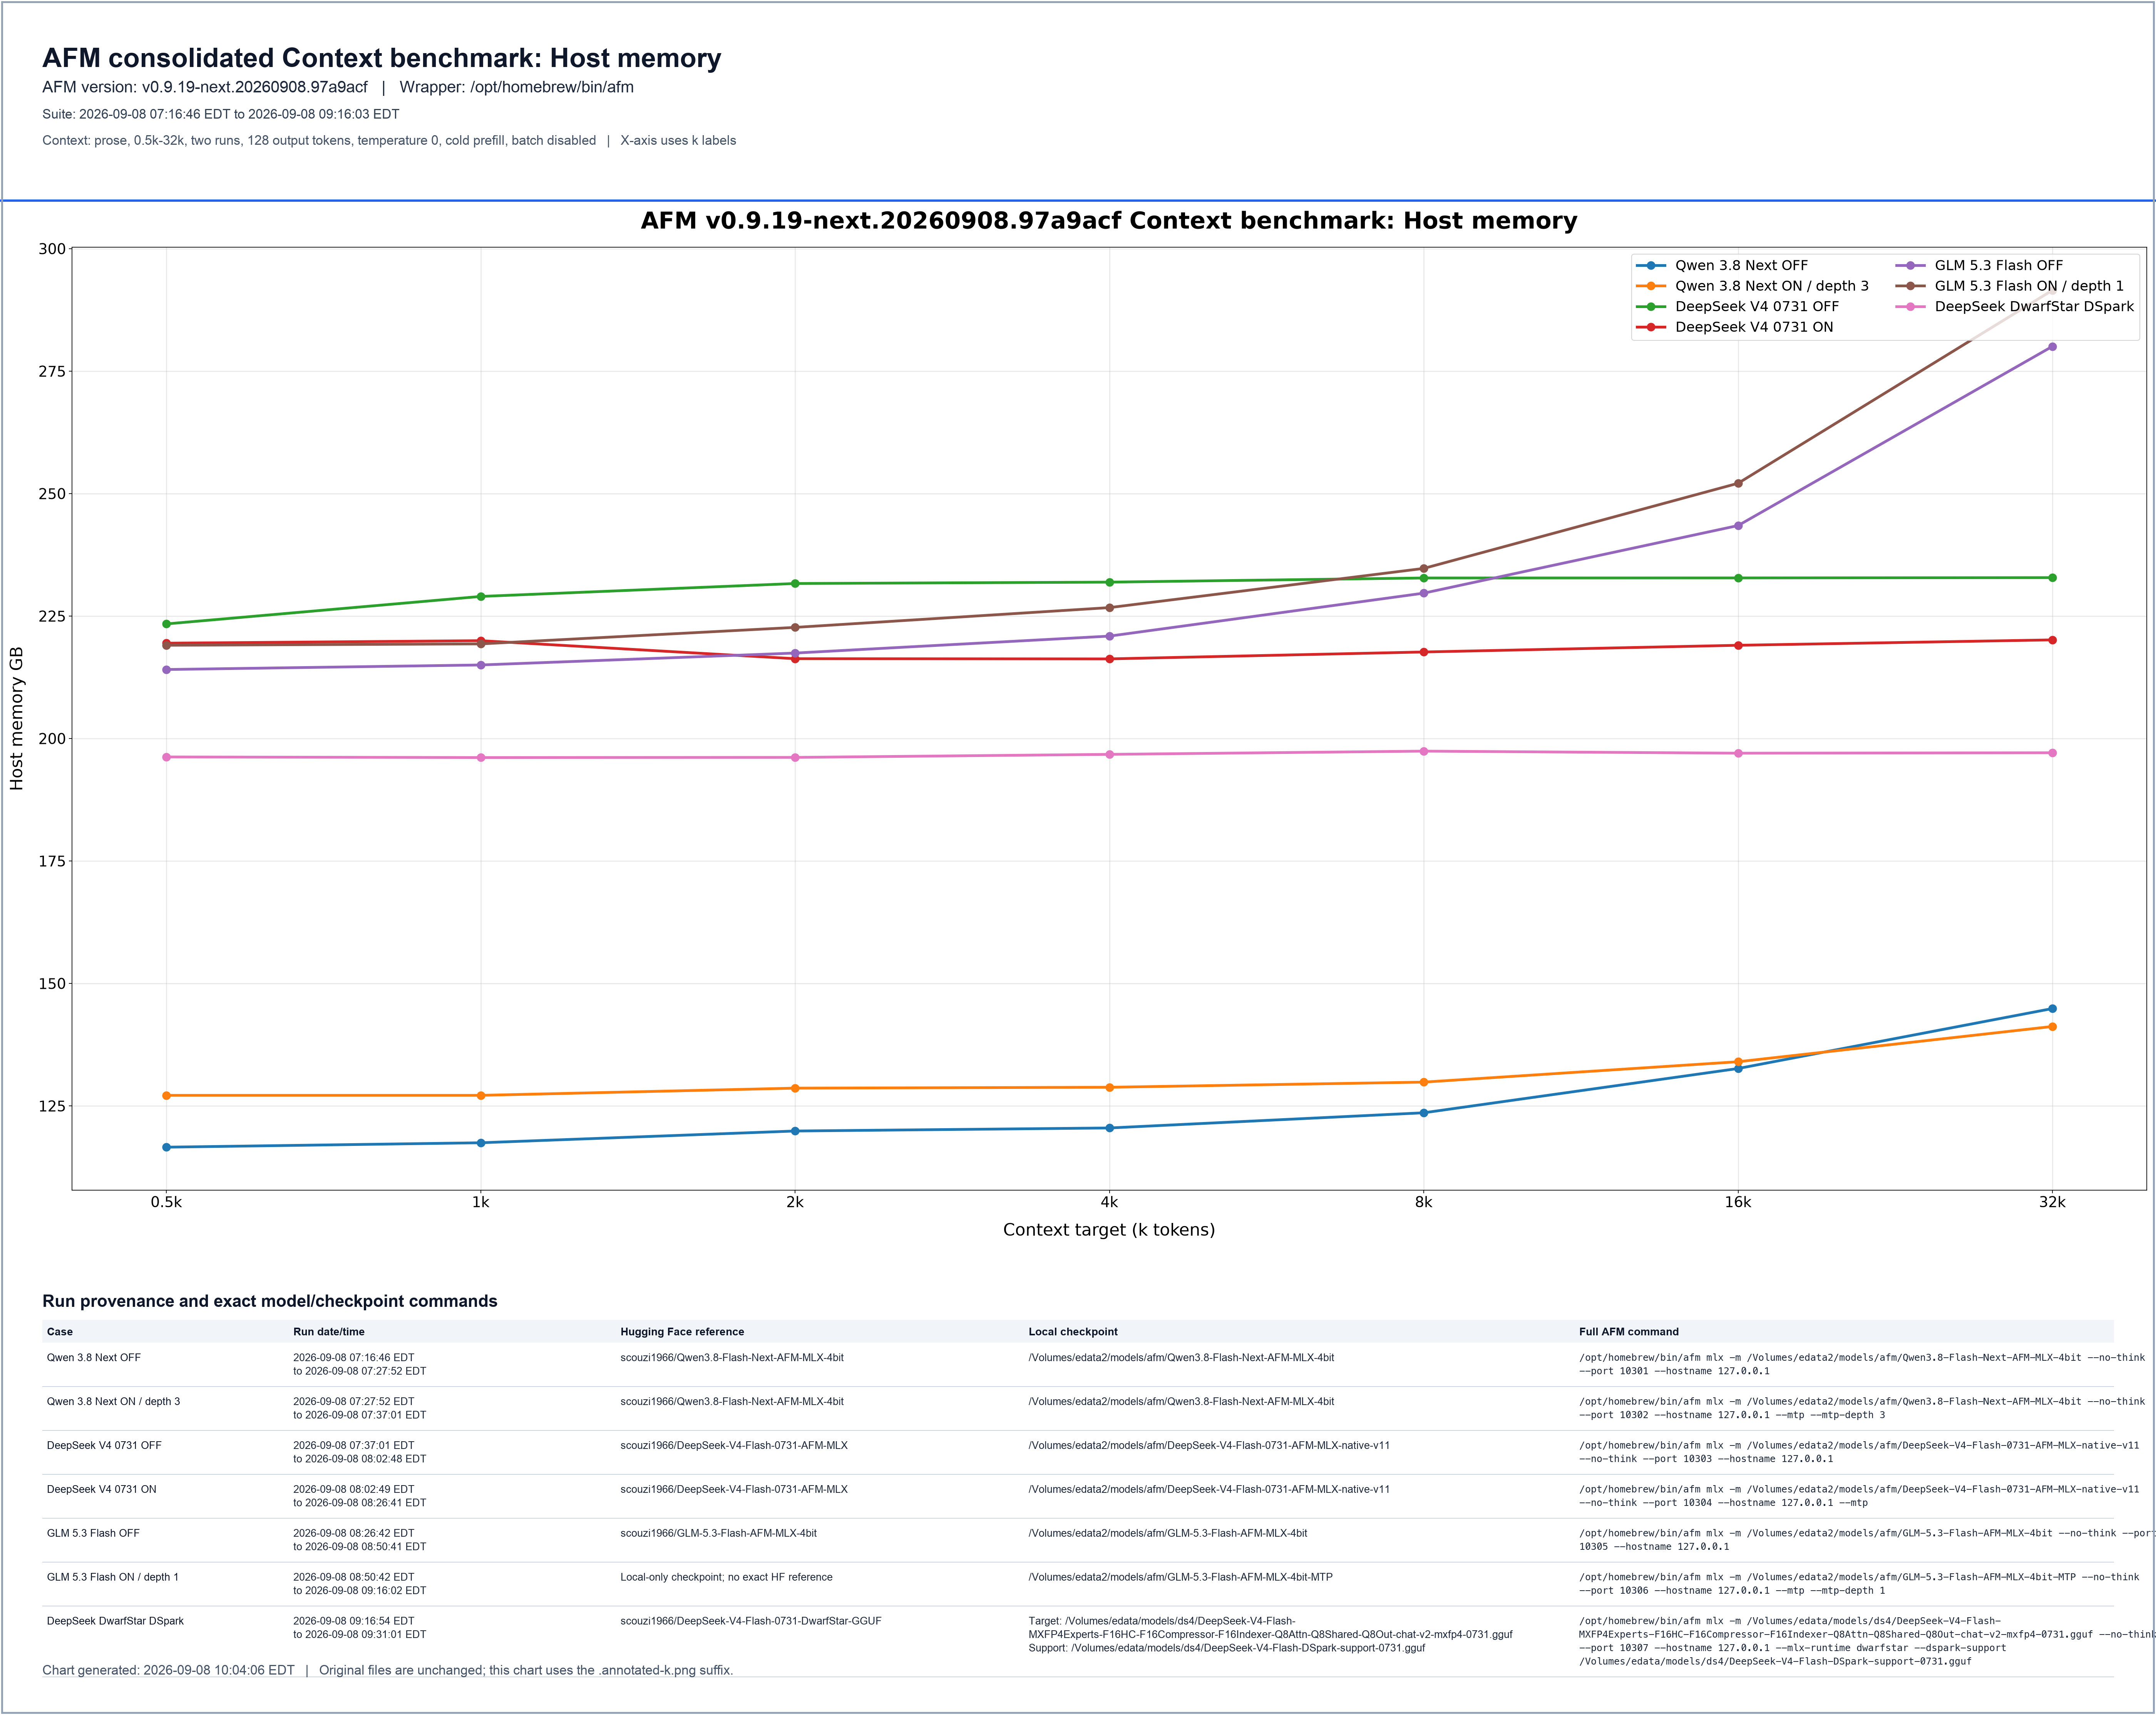This screenshot has height=1715, width=2156.
Task: Click the red DeepSeek V4 ON data point at 2k
Action: click(x=795, y=659)
